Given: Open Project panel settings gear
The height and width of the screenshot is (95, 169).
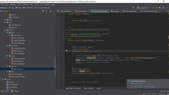Looking at the screenshot, I should click(x=50, y=11).
